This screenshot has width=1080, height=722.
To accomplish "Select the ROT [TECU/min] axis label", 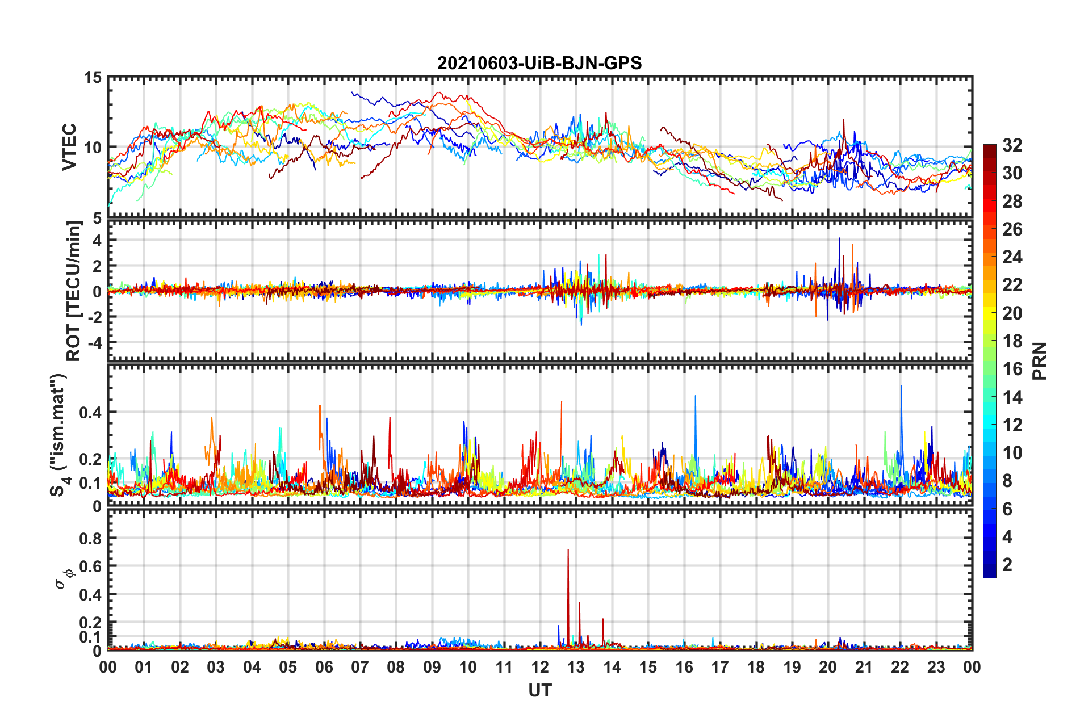I will tap(74, 291).
